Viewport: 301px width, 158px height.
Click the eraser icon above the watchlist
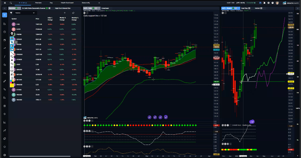pyautogui.click(x=73, y=13)
